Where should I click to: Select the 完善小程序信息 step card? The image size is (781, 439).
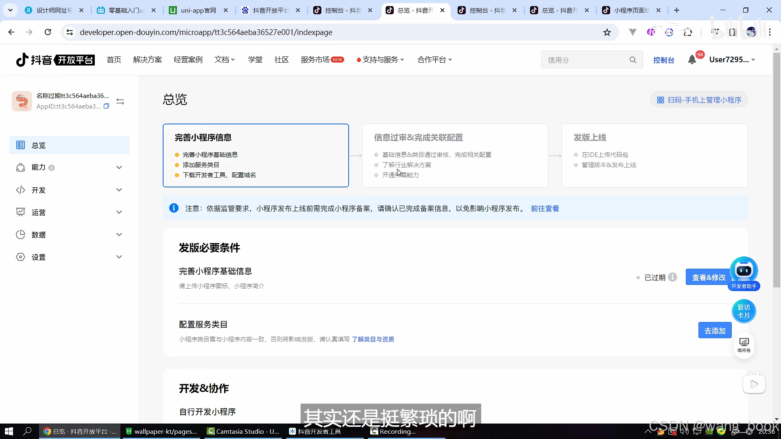click(x=256, y=155)
